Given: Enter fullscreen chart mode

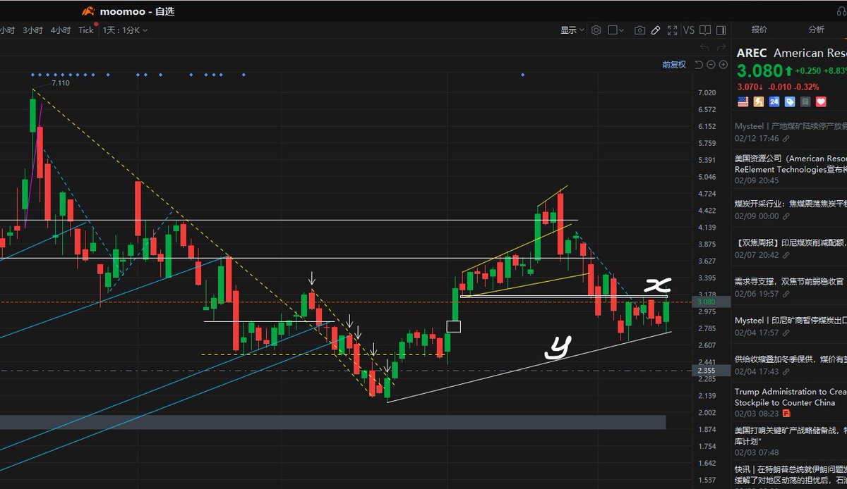Looking at the screenshot, I should pyautogui.click(x=672, y=30).
